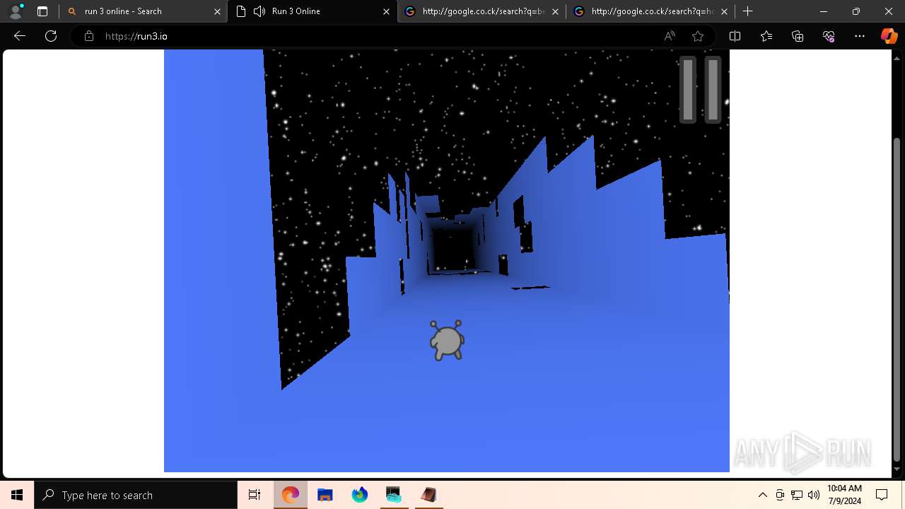Open the Windows Start menu
Image resolution: width=905 pixels, height=509 pixels.
pos(17,495)
